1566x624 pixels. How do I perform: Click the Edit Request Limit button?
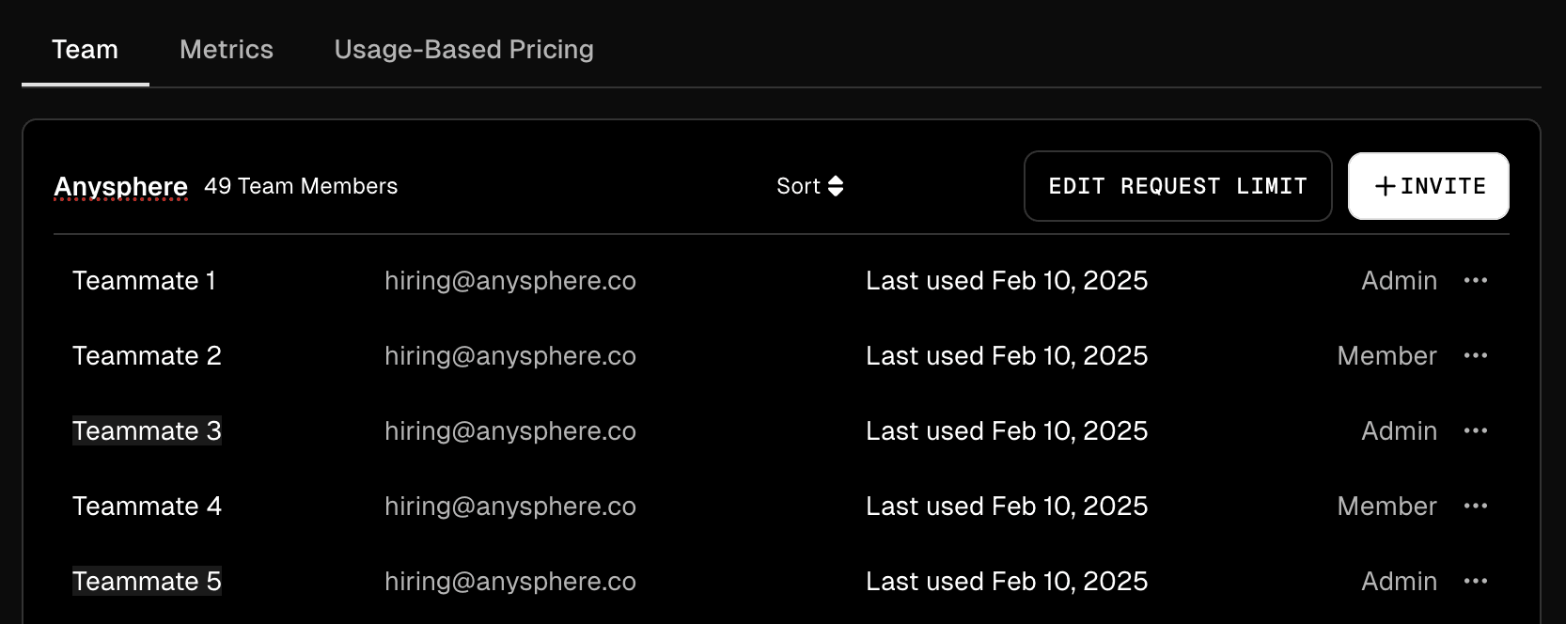click(x=1178, y=186)
